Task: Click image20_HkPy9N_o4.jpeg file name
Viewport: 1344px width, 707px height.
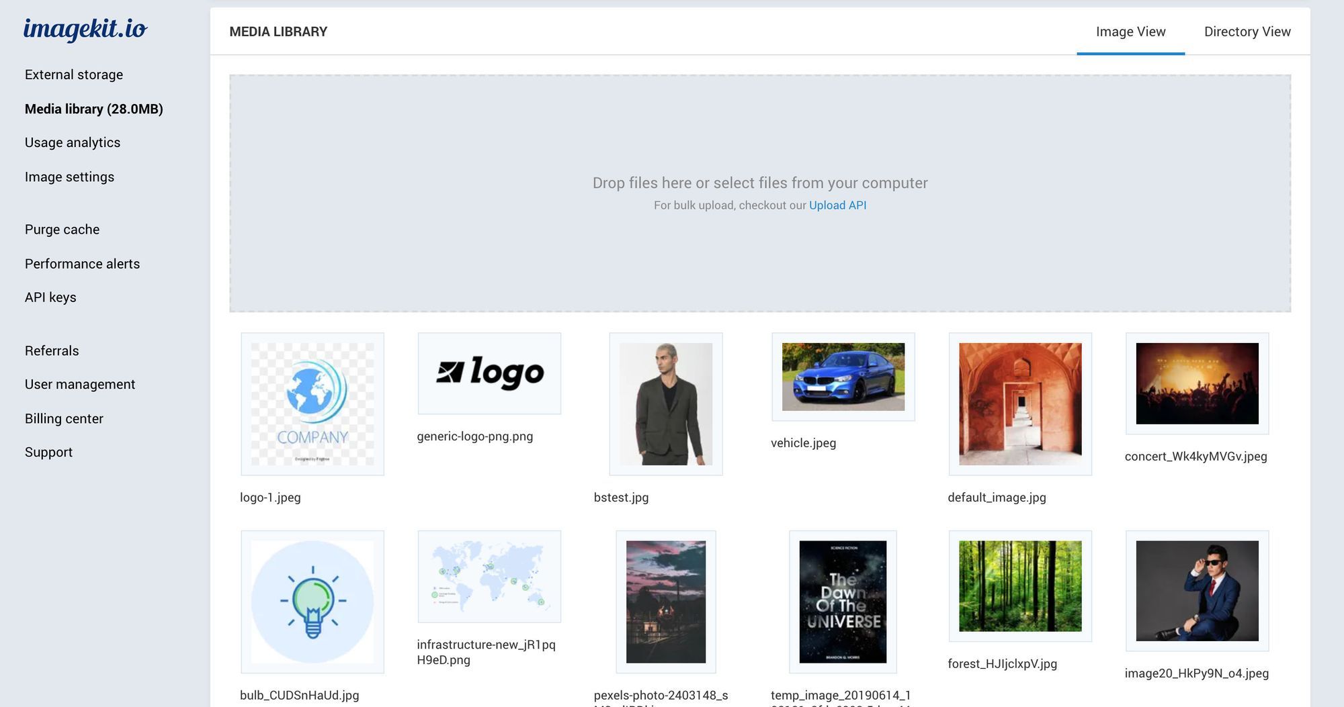Action: 1197,673
